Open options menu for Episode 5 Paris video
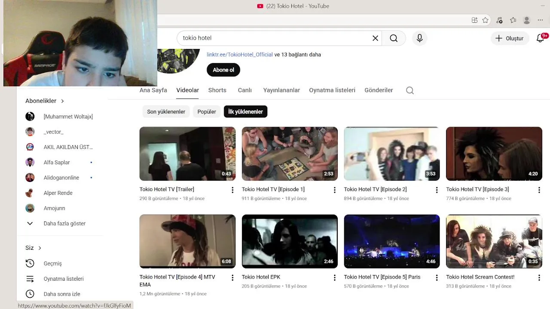Viewport: 550px width, 309px height. point(437,278)
